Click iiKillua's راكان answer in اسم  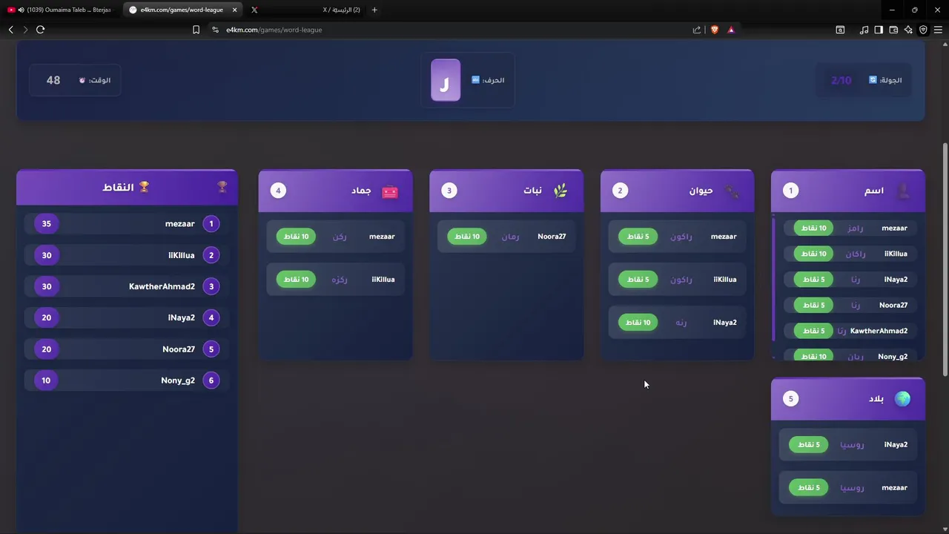856,254
